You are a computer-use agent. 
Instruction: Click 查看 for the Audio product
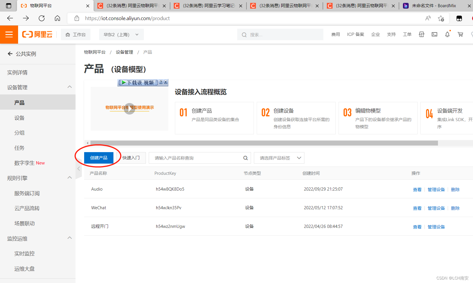coord(417,189)
